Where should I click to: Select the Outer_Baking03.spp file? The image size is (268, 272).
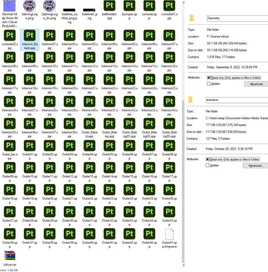(x=169, y=128)
